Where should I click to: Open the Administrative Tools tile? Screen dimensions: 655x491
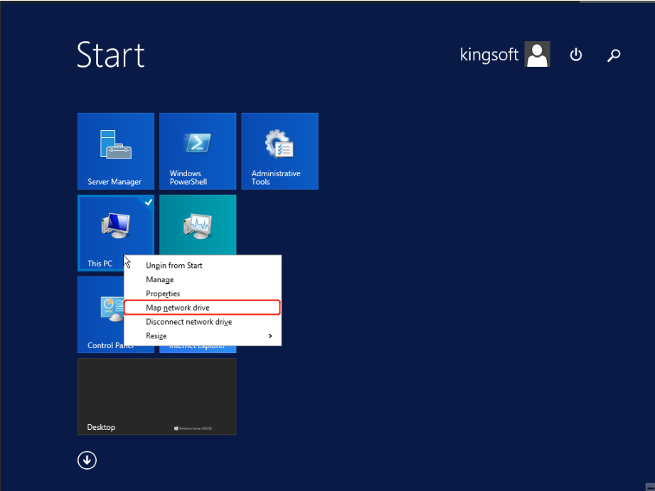click(280, 151)
